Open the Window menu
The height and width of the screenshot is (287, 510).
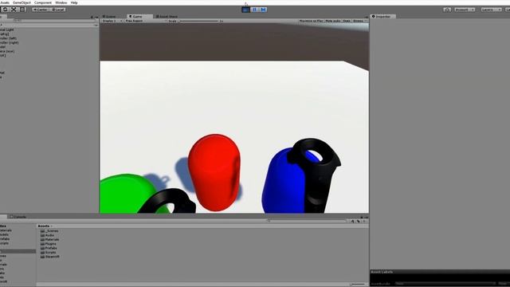(61, 2)
